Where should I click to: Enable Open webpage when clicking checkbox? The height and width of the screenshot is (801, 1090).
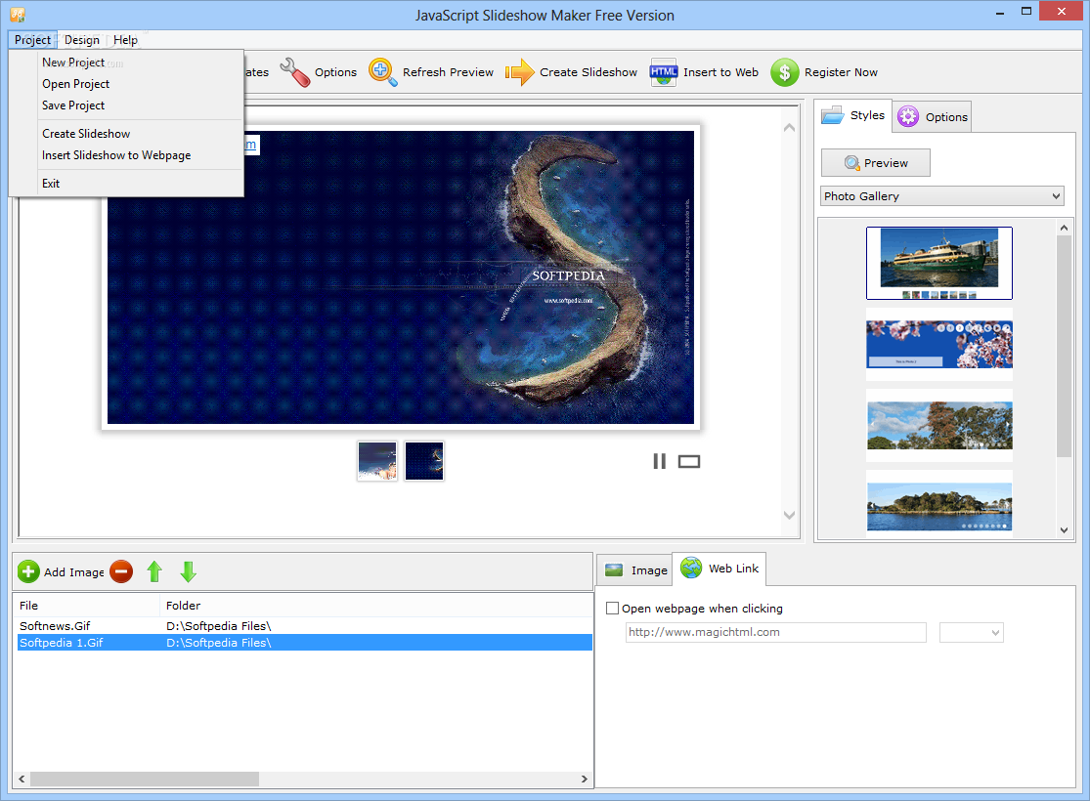(613, 609)
